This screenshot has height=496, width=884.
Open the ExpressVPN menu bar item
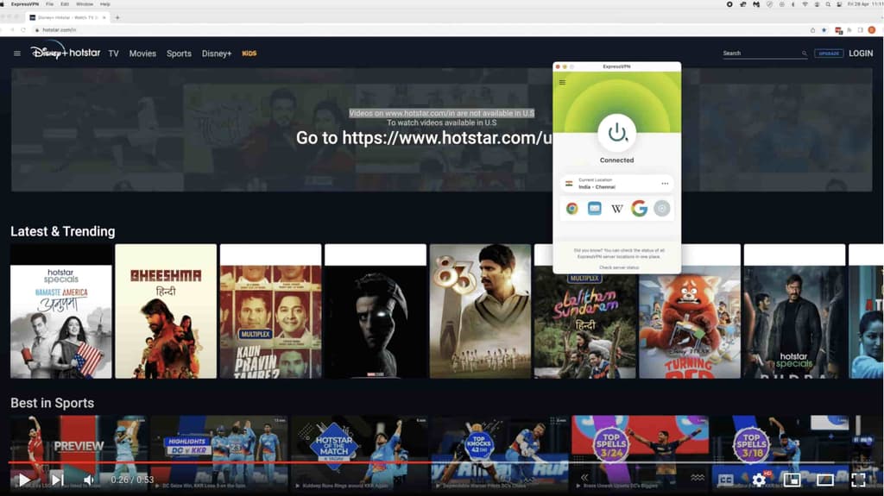tap(25, 4)
